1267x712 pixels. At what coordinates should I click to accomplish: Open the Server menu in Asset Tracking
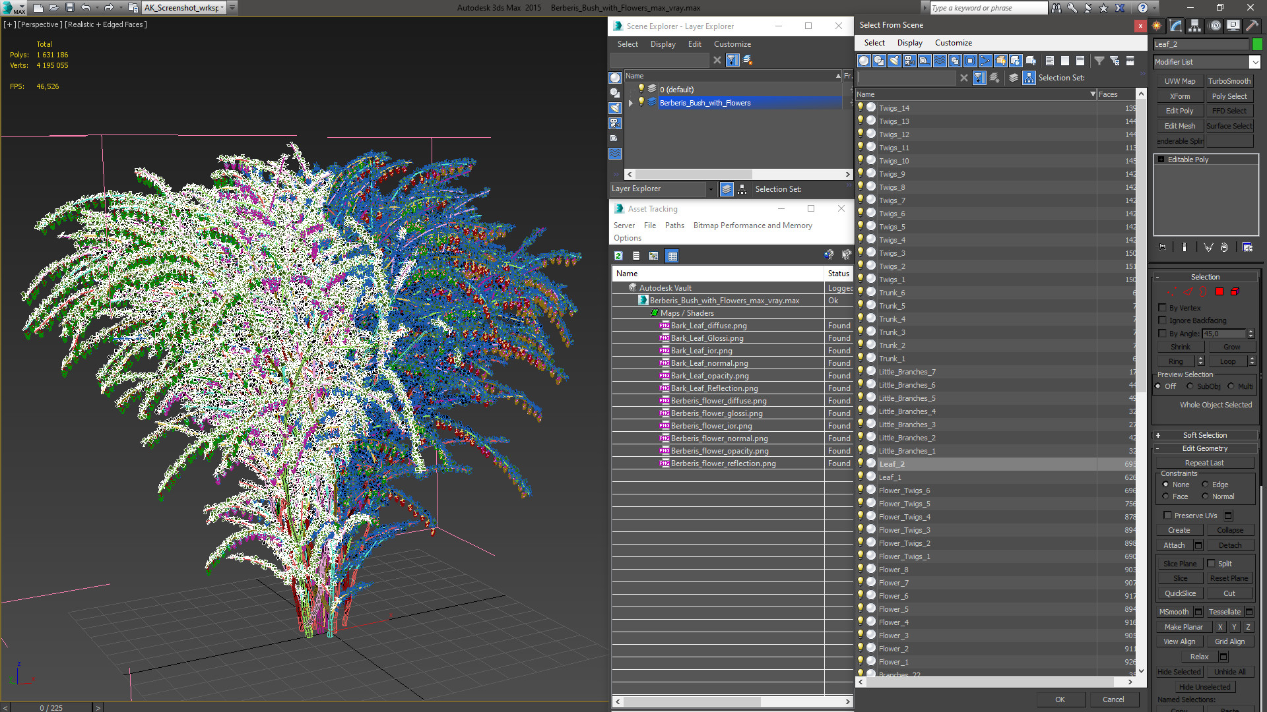coord(624,225)
